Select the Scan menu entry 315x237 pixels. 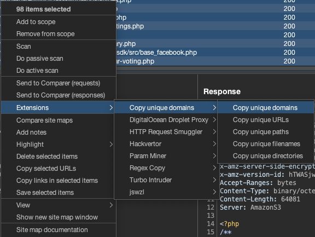59,47
